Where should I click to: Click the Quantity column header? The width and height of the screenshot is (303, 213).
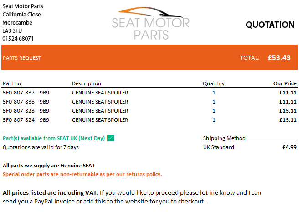coord(214,83)
